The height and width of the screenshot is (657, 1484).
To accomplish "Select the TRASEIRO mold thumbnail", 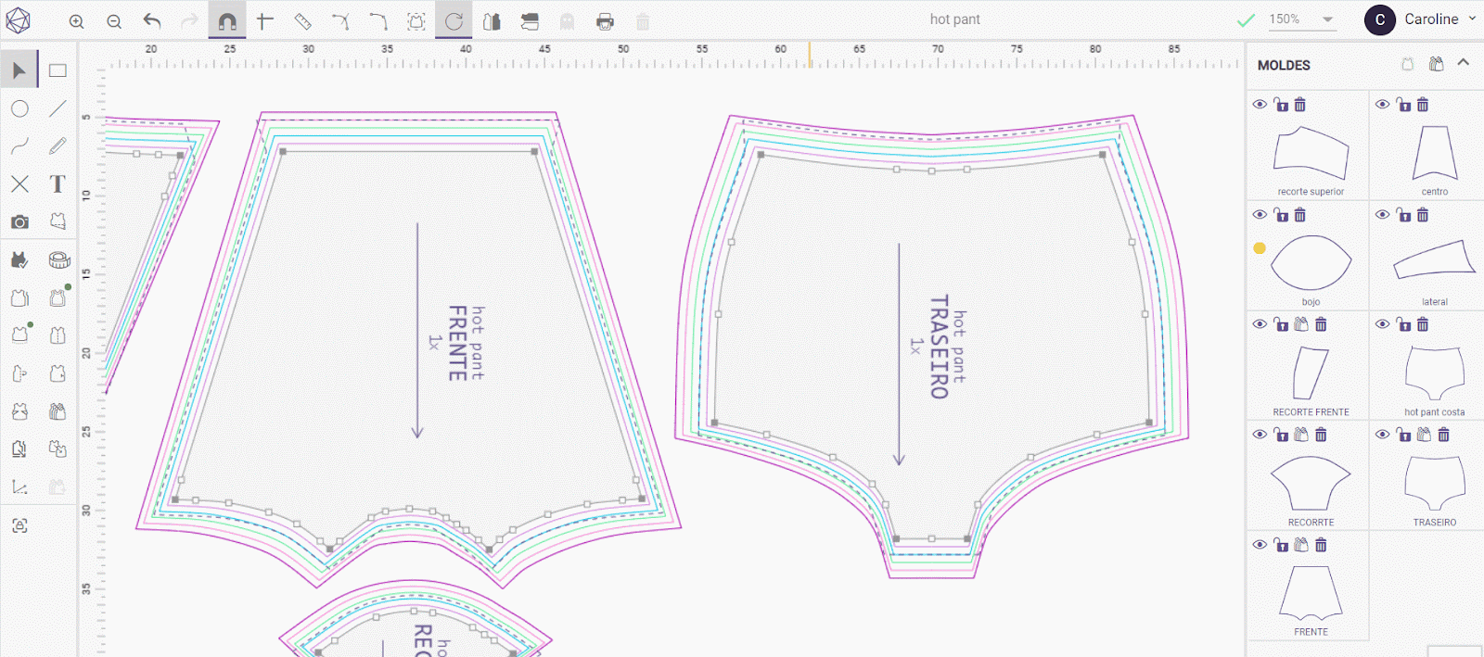I will [x=1434, y=483].
